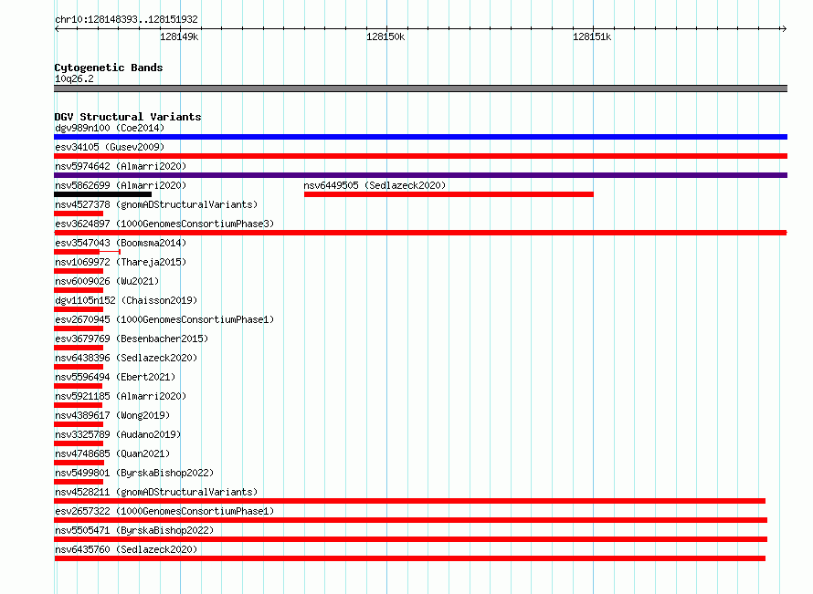Click the chr10:128148393..128151932 coordinate label
813x594 pixels.
126,19
